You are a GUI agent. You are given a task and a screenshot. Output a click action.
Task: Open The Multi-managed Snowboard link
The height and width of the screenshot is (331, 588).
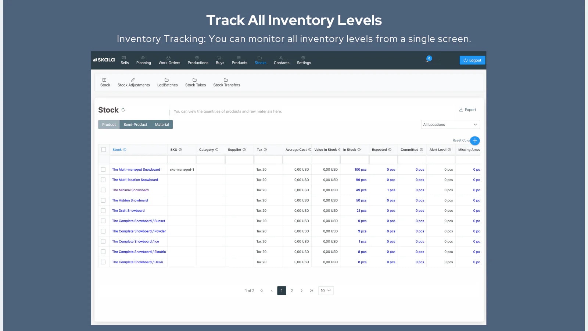point(136,170)
